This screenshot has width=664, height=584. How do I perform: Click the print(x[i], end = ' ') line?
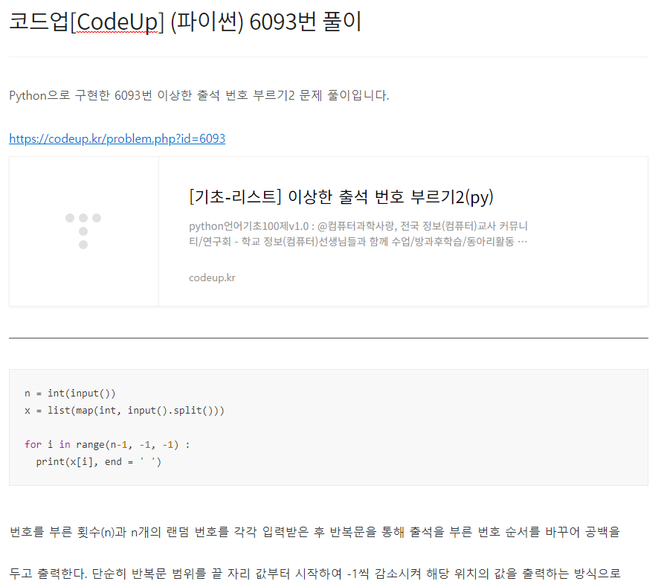99,461
